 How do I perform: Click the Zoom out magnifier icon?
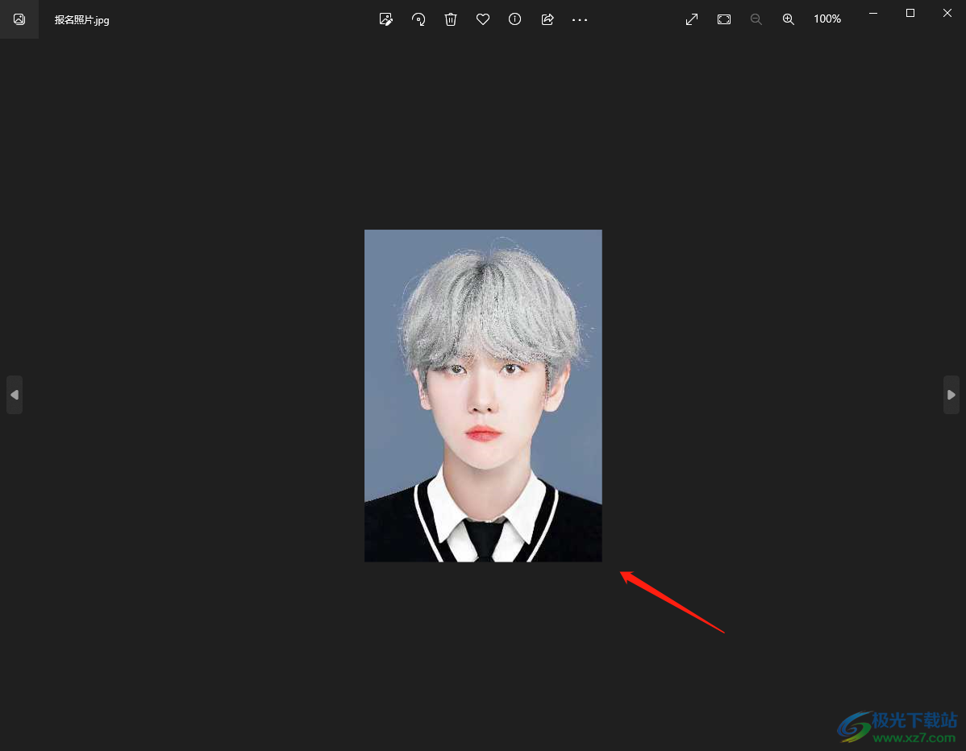pos(756,19)
